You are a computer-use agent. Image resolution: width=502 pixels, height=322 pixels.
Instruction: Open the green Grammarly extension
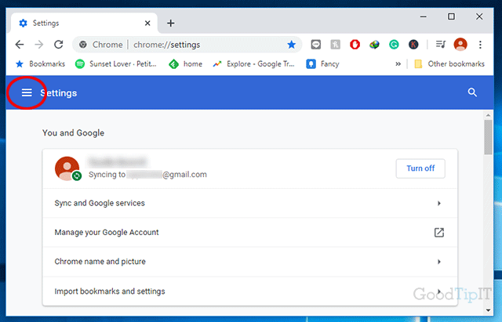394,45
